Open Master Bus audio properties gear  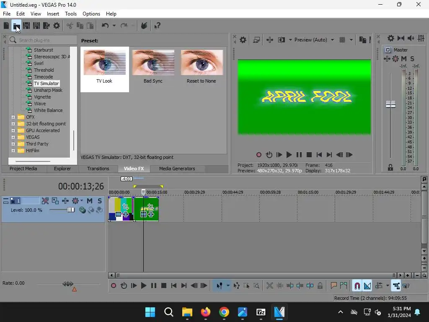pos(391,38)
